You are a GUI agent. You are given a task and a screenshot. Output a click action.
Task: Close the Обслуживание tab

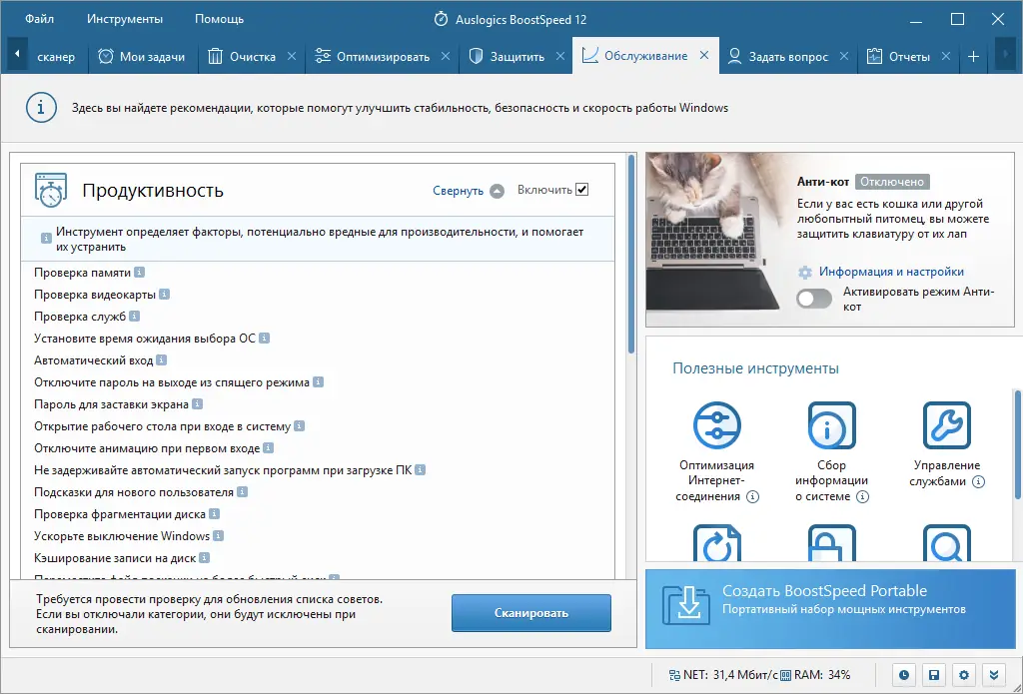704,56
